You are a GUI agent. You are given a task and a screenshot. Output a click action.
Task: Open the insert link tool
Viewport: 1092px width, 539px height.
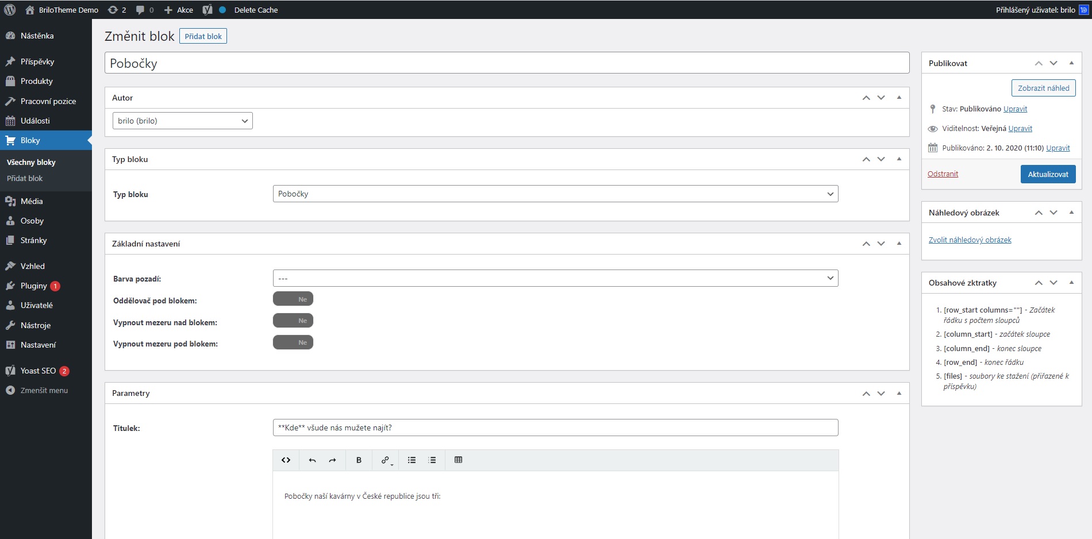386,460
